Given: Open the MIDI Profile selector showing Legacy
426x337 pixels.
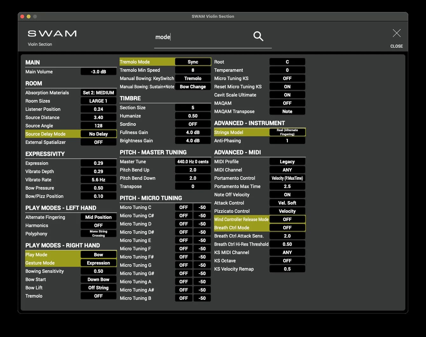Looking at the screenshot, I should click(x=287, y=161).
